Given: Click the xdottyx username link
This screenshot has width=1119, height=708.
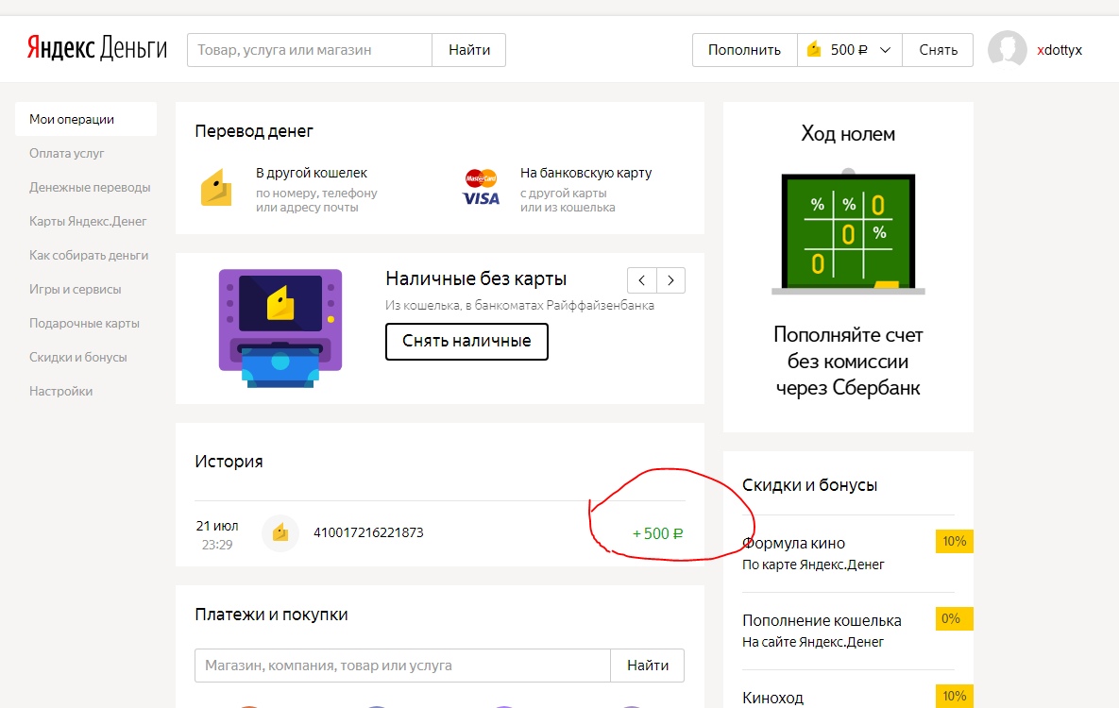Looking at the screenshot, I should [x=1060, y=50].
